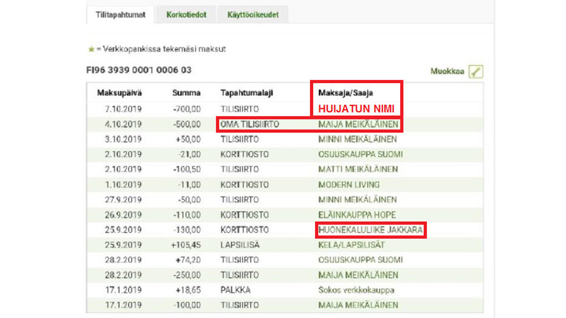The height and width of the screenshot is (318, 566).
Task: Select the date 3.10.2019
Action: 123,139
